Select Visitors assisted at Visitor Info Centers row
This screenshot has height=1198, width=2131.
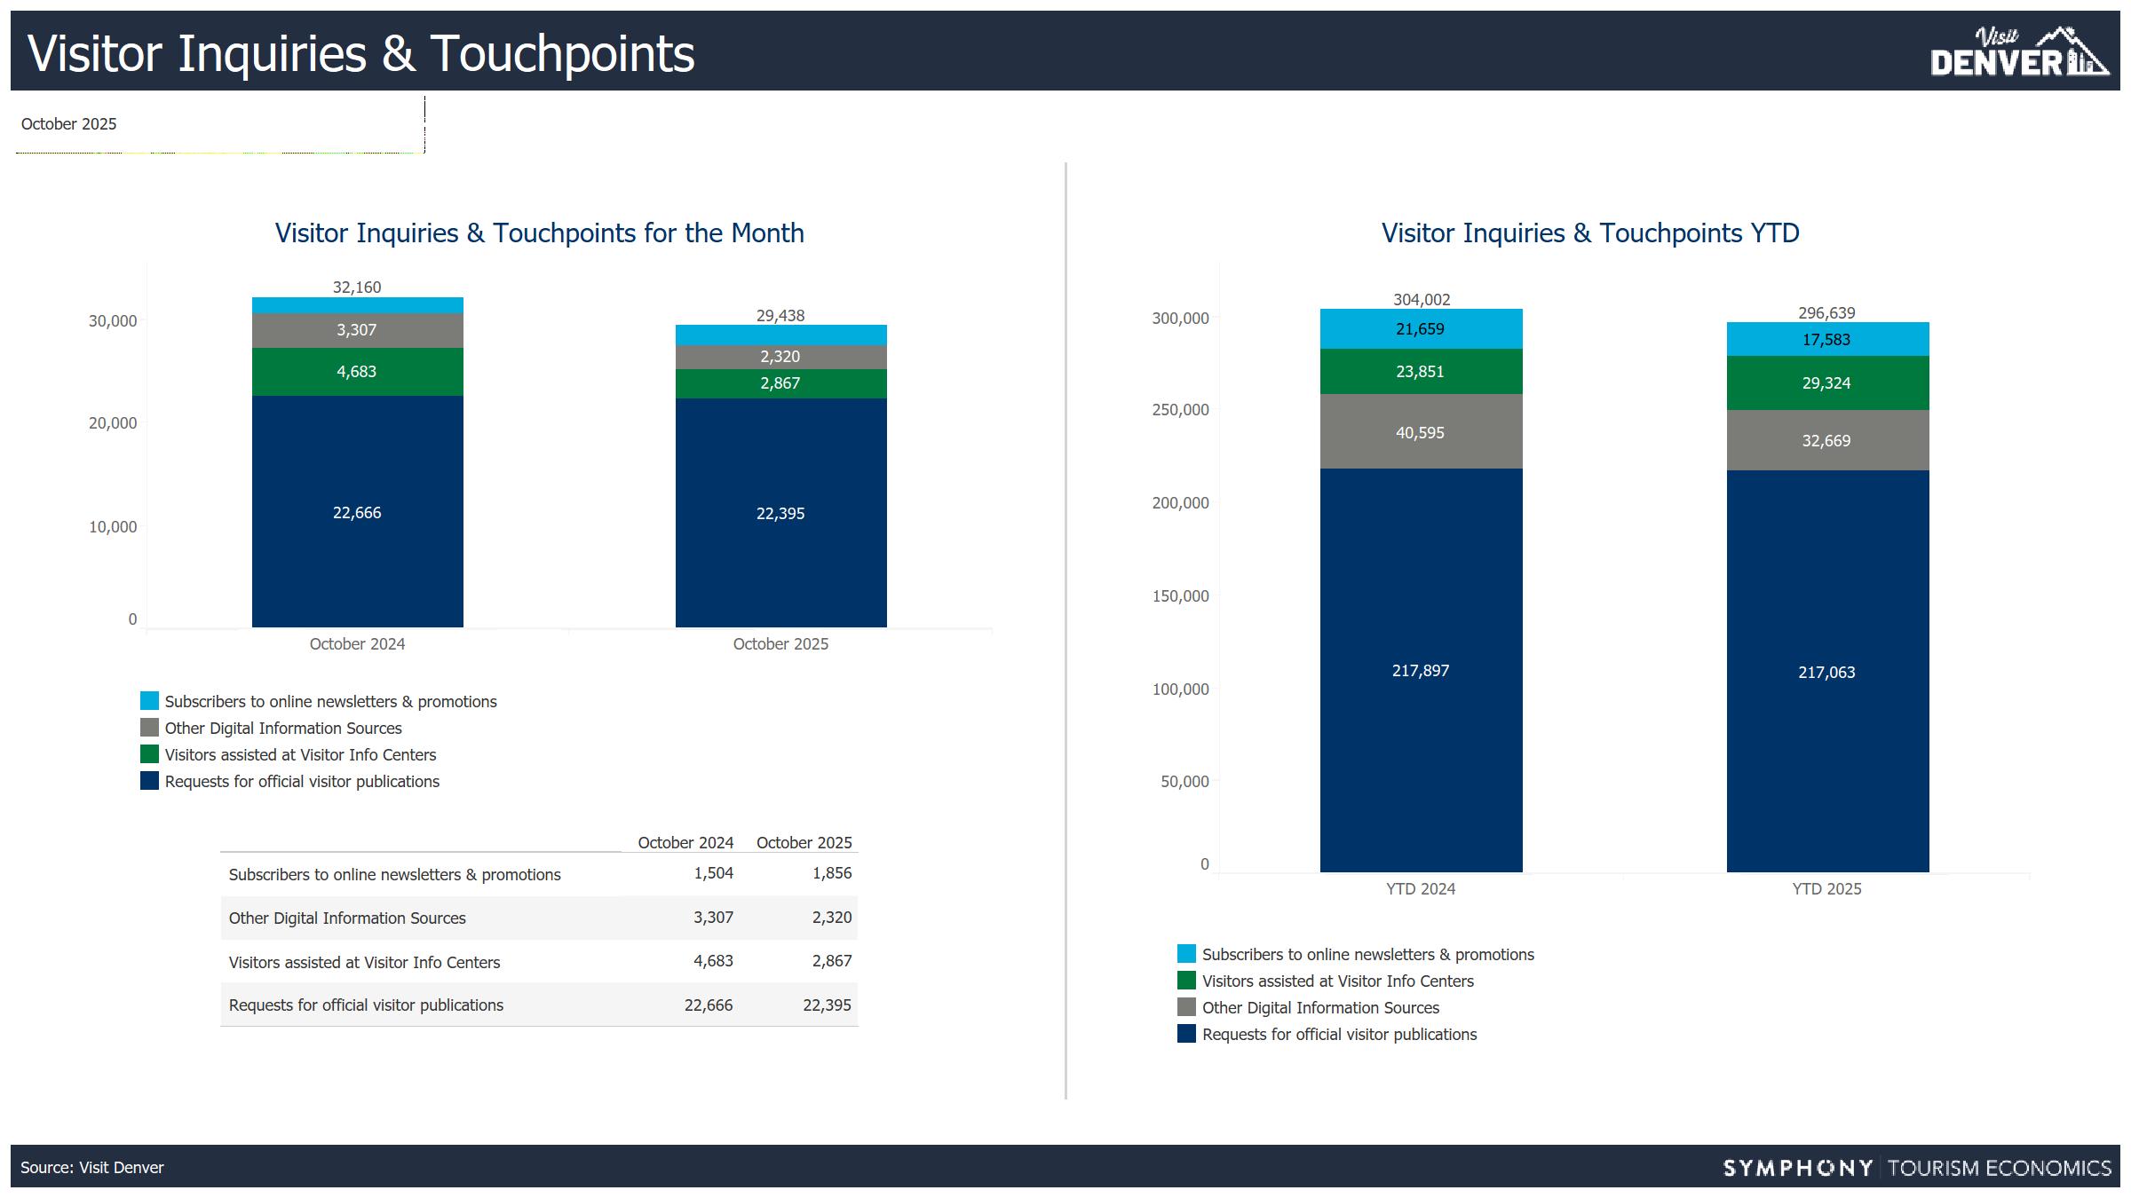coord(364,962)
